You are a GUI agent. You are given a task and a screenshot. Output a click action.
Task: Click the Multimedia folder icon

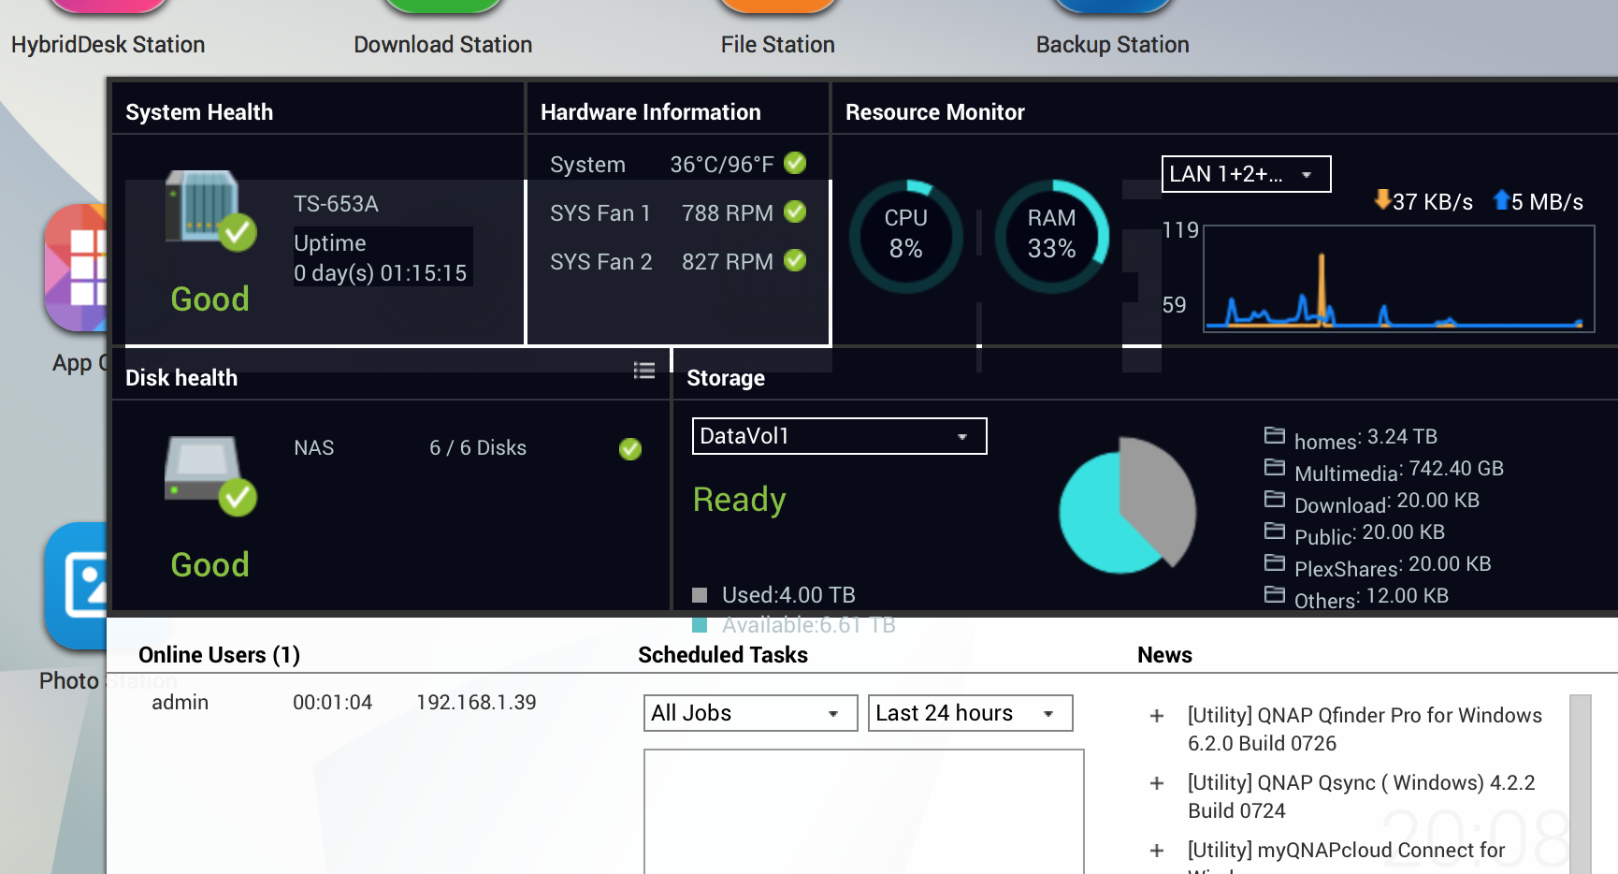pyautogui.click(x=1274, y=467)
